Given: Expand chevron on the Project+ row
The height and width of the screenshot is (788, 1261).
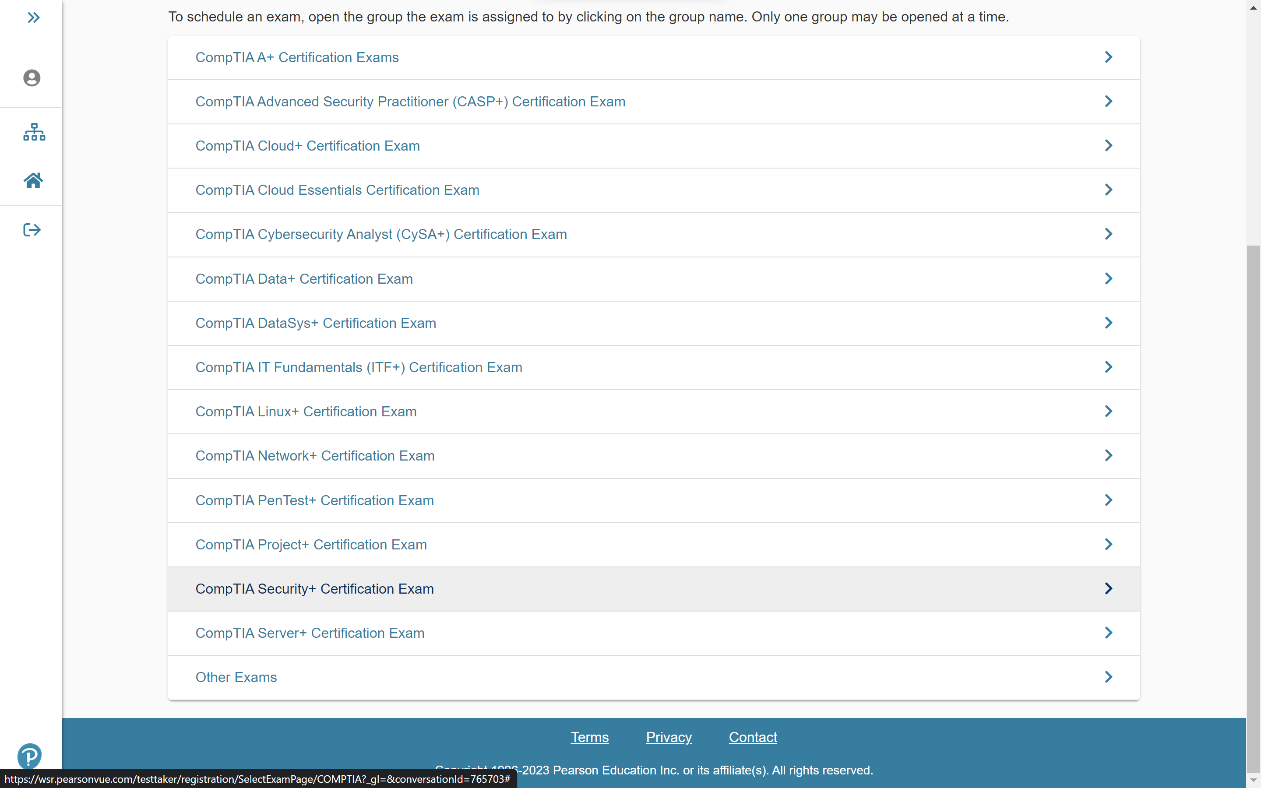Looking at the screenshot, I should tap(1108, 544).
